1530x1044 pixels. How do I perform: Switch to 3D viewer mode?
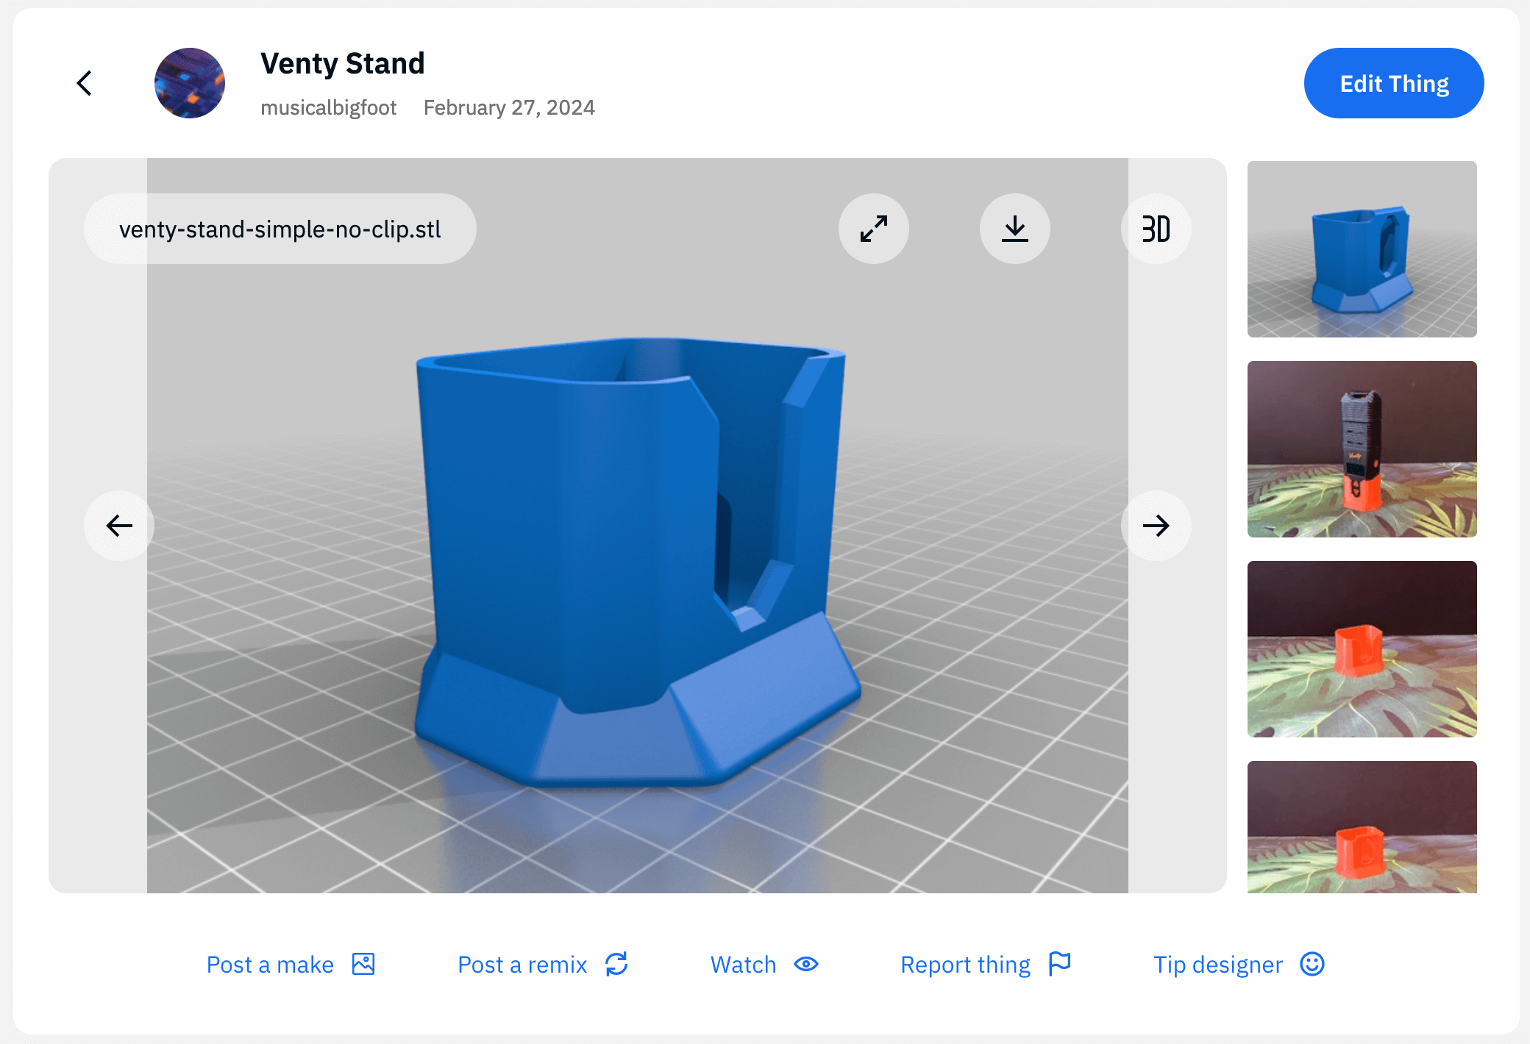coord(1156,229)
